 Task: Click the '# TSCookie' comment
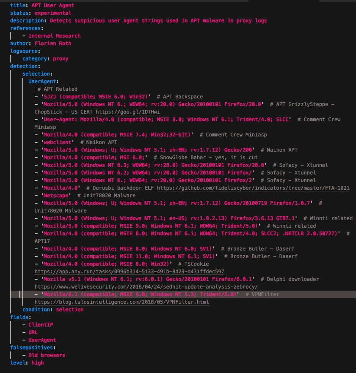[193, 264]
